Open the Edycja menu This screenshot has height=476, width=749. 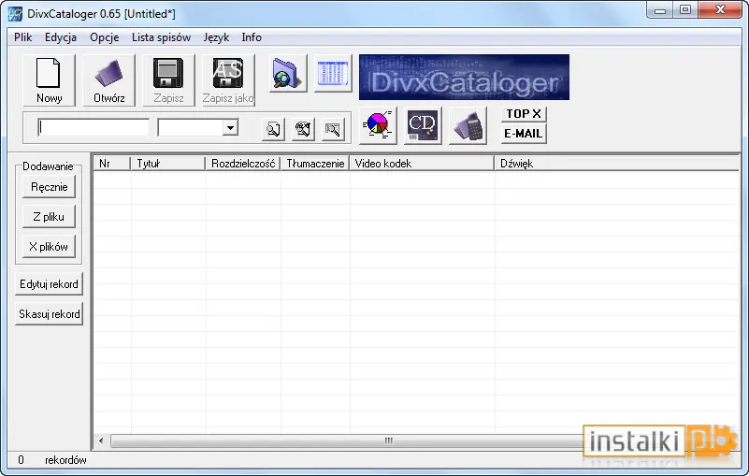(x=61, y=37)
